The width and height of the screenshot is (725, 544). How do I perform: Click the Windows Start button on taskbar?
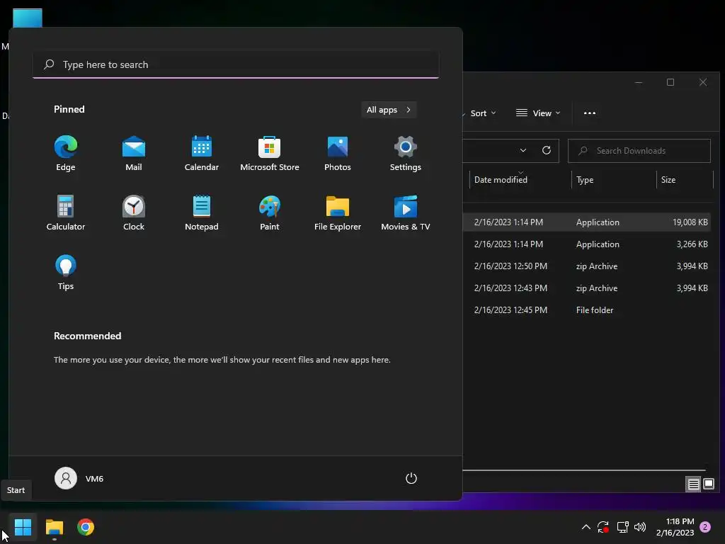(x=23, y=527)
